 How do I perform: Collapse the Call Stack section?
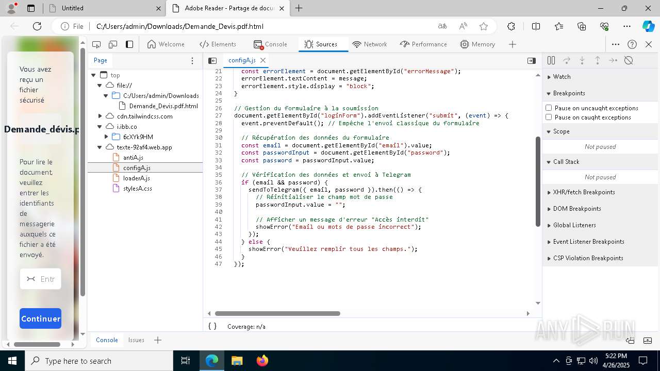pos(601,162)
